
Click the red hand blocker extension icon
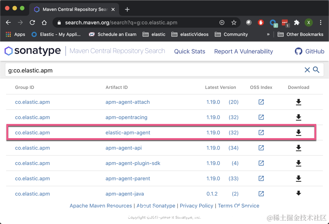[x=261, y=22]
